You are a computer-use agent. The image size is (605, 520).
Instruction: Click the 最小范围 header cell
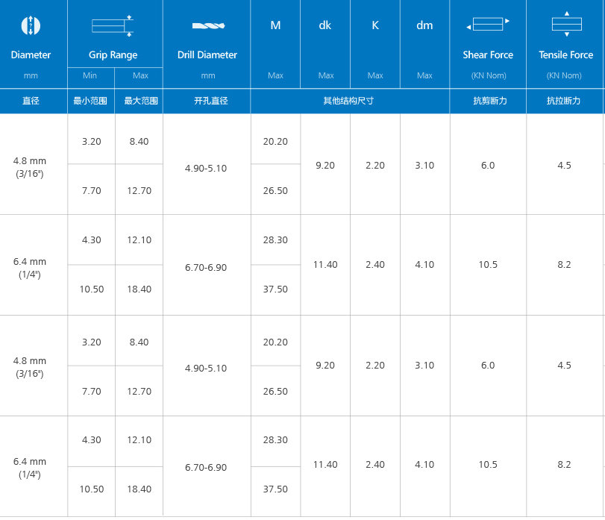(91, 101)
